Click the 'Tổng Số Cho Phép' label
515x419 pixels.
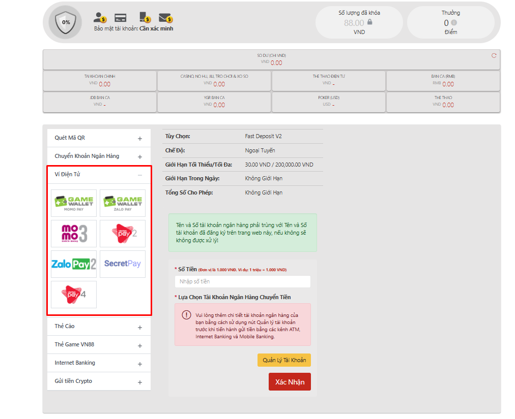189,193
